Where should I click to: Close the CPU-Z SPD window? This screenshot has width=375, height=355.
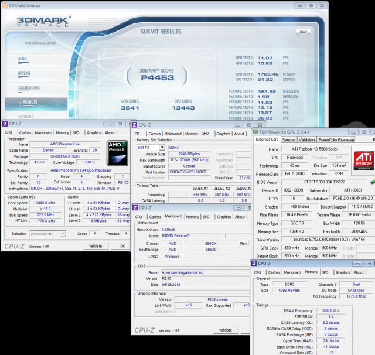260,125
